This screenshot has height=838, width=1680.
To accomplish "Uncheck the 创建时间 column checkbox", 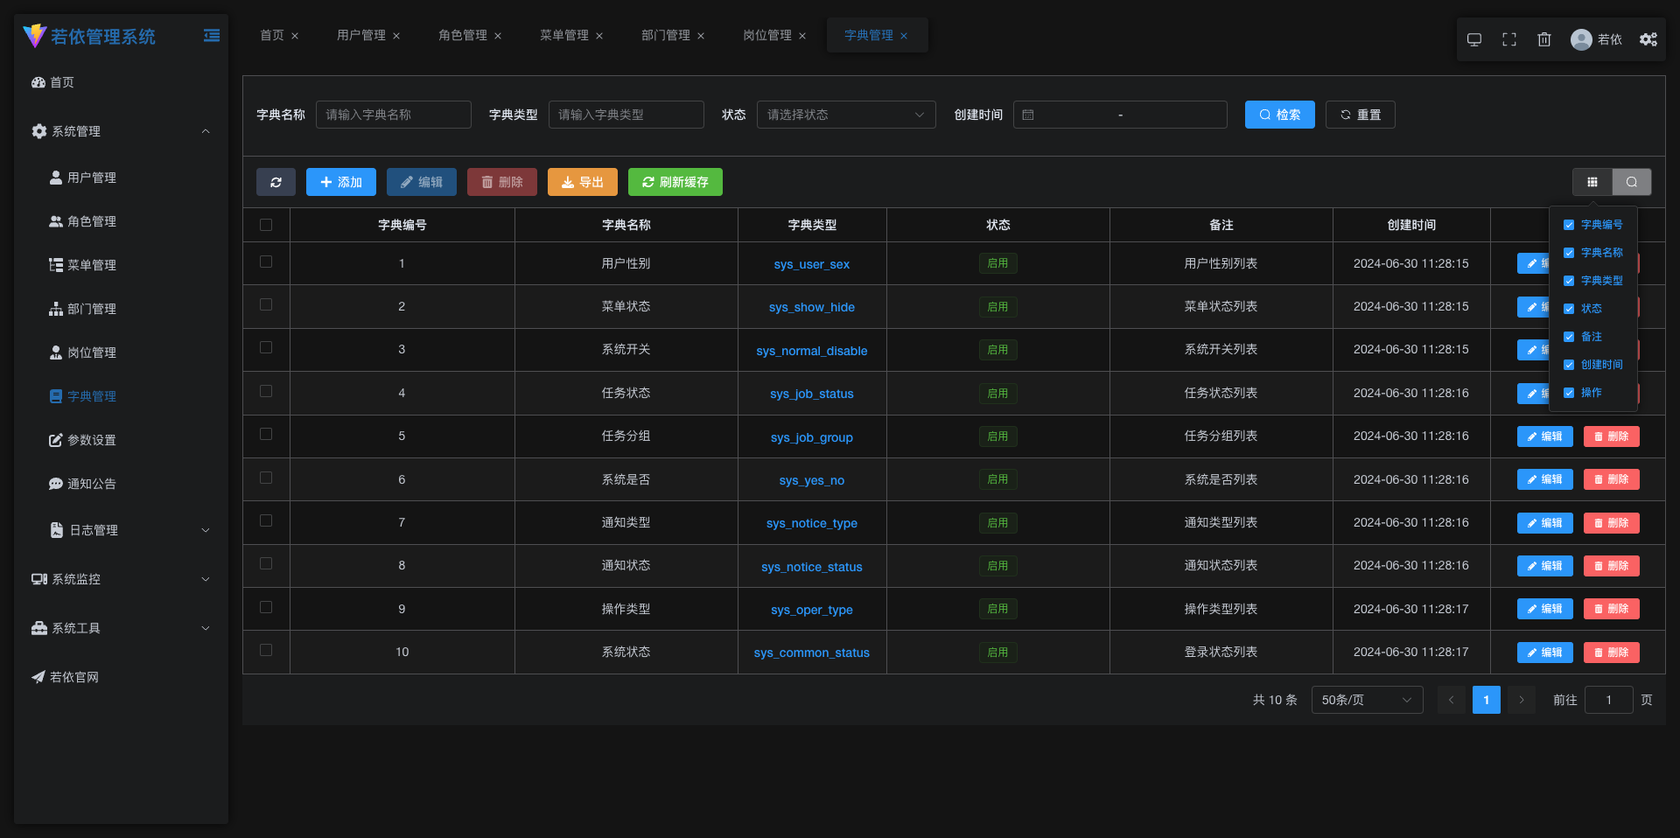I will pyautogui.click(x=1569, y=365).
